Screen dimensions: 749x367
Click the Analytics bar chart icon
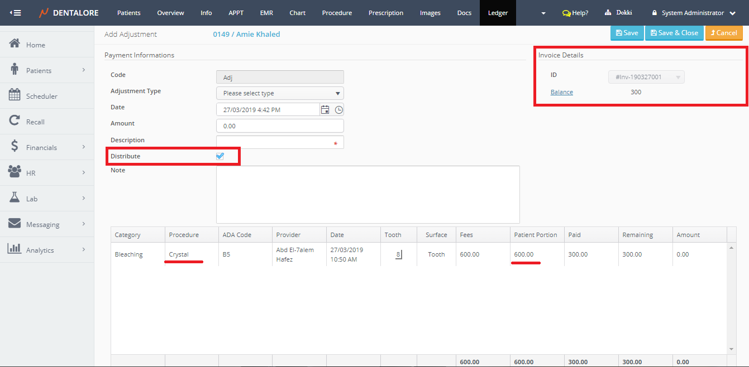click(15, 249)
